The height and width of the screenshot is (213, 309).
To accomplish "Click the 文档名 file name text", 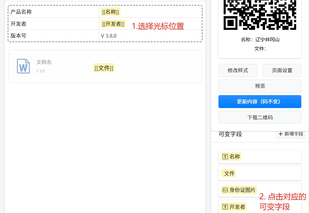I will [44, 62].
